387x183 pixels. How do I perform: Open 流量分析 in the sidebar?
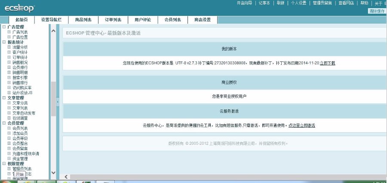(20, 47)
